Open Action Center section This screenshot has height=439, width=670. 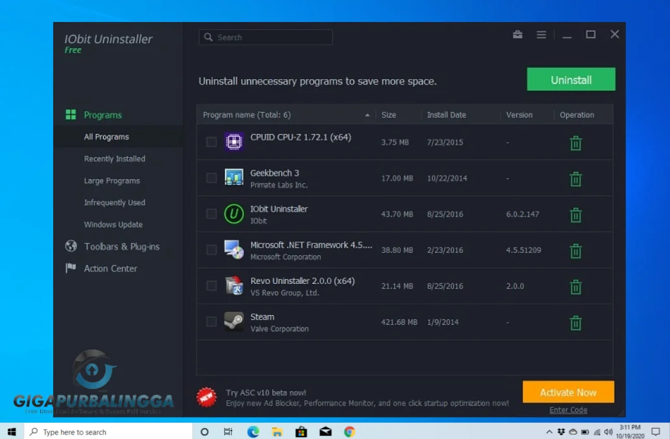click(111, 268)
